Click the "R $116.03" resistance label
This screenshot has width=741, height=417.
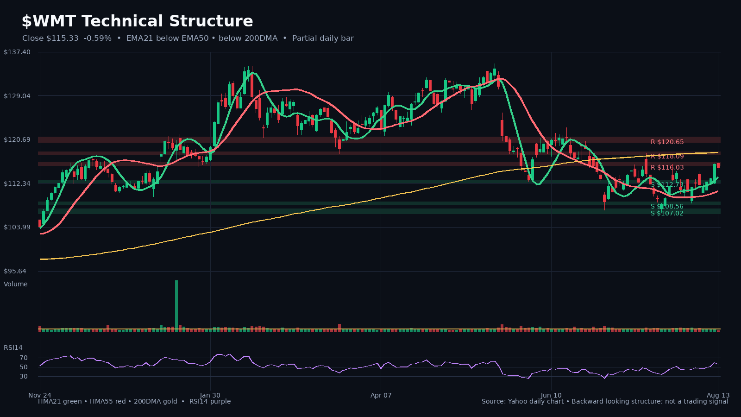click(667, 168)
